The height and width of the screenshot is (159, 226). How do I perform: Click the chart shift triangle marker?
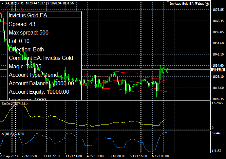tap(168, 1)
